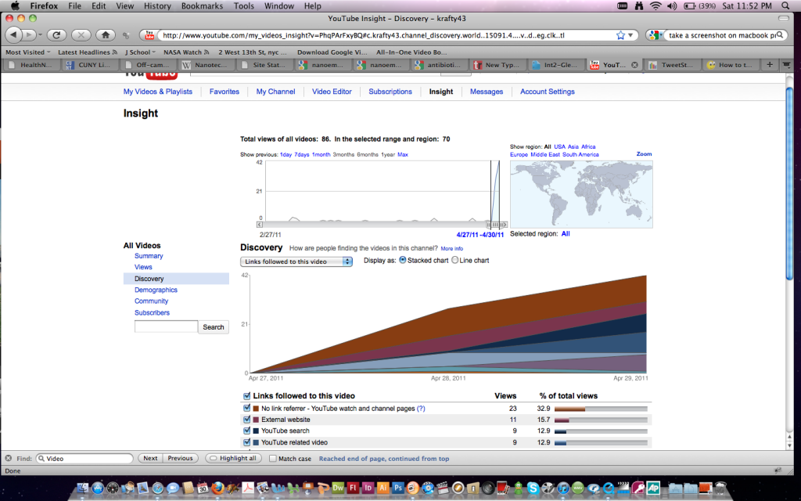Toggle the Highlight all button in the find bar

pyautogui.click(x=233, y=458)
